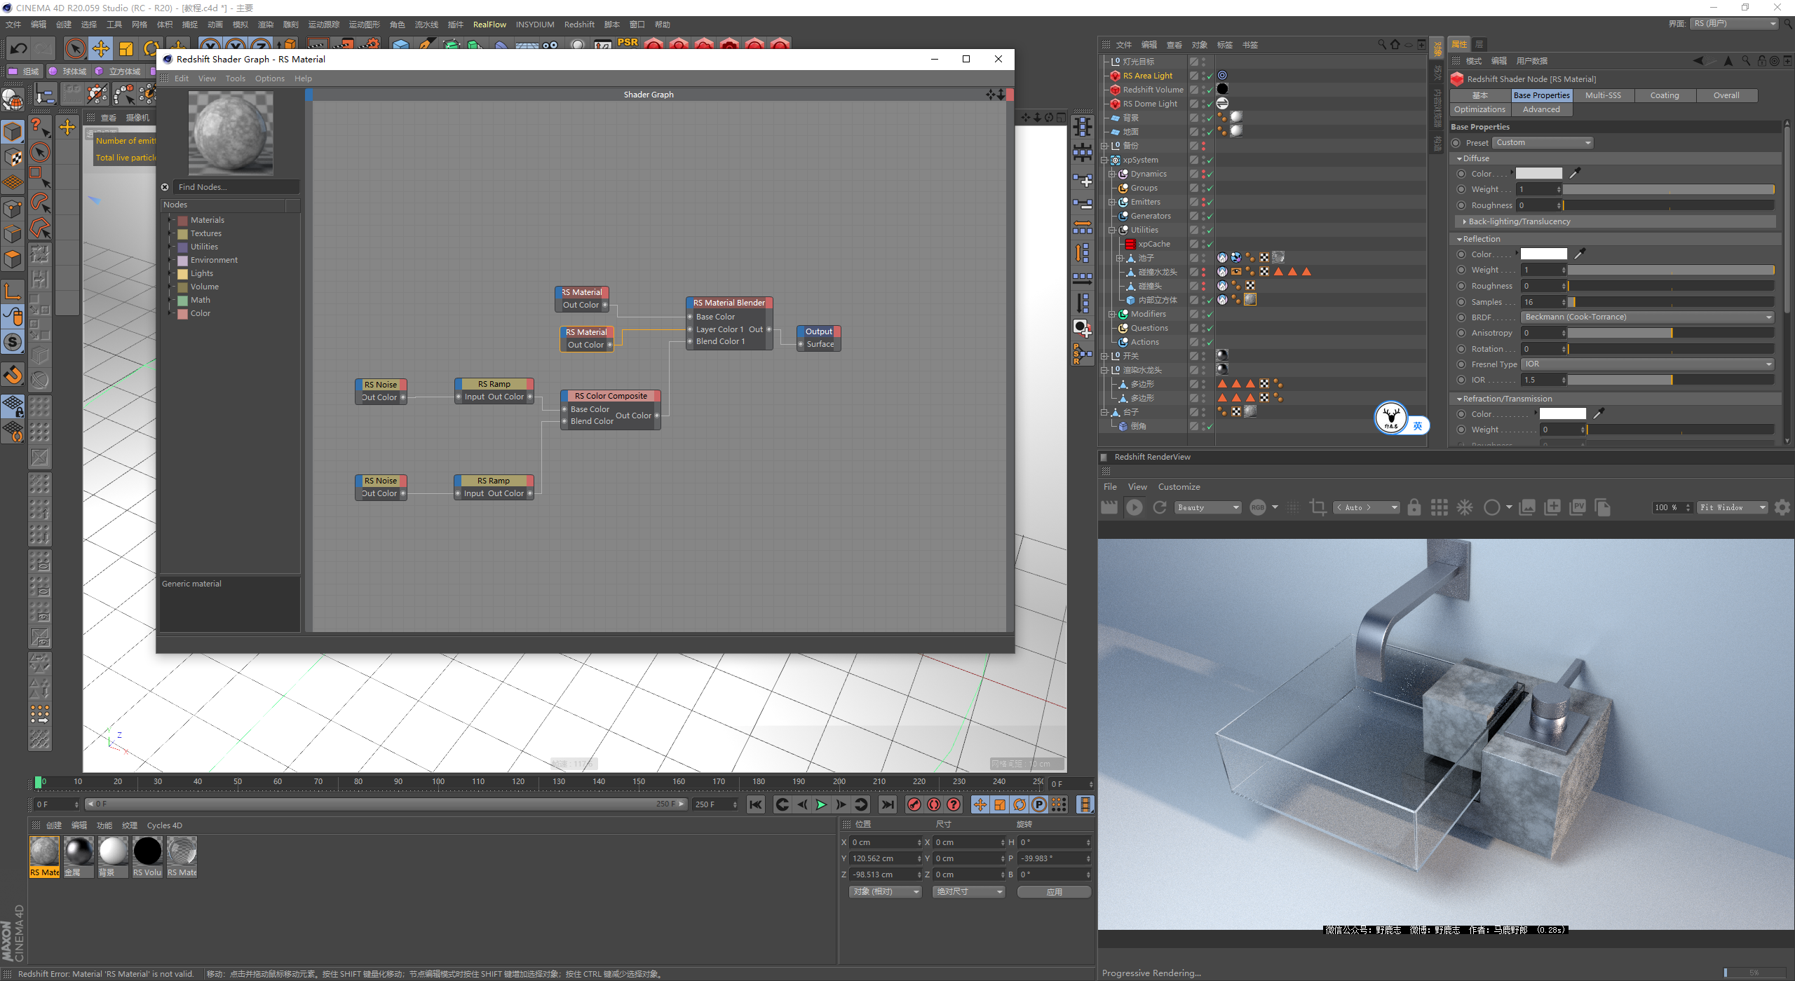
Task: Start IPR in Redshift RenderView
Action: coord(1134,507)
